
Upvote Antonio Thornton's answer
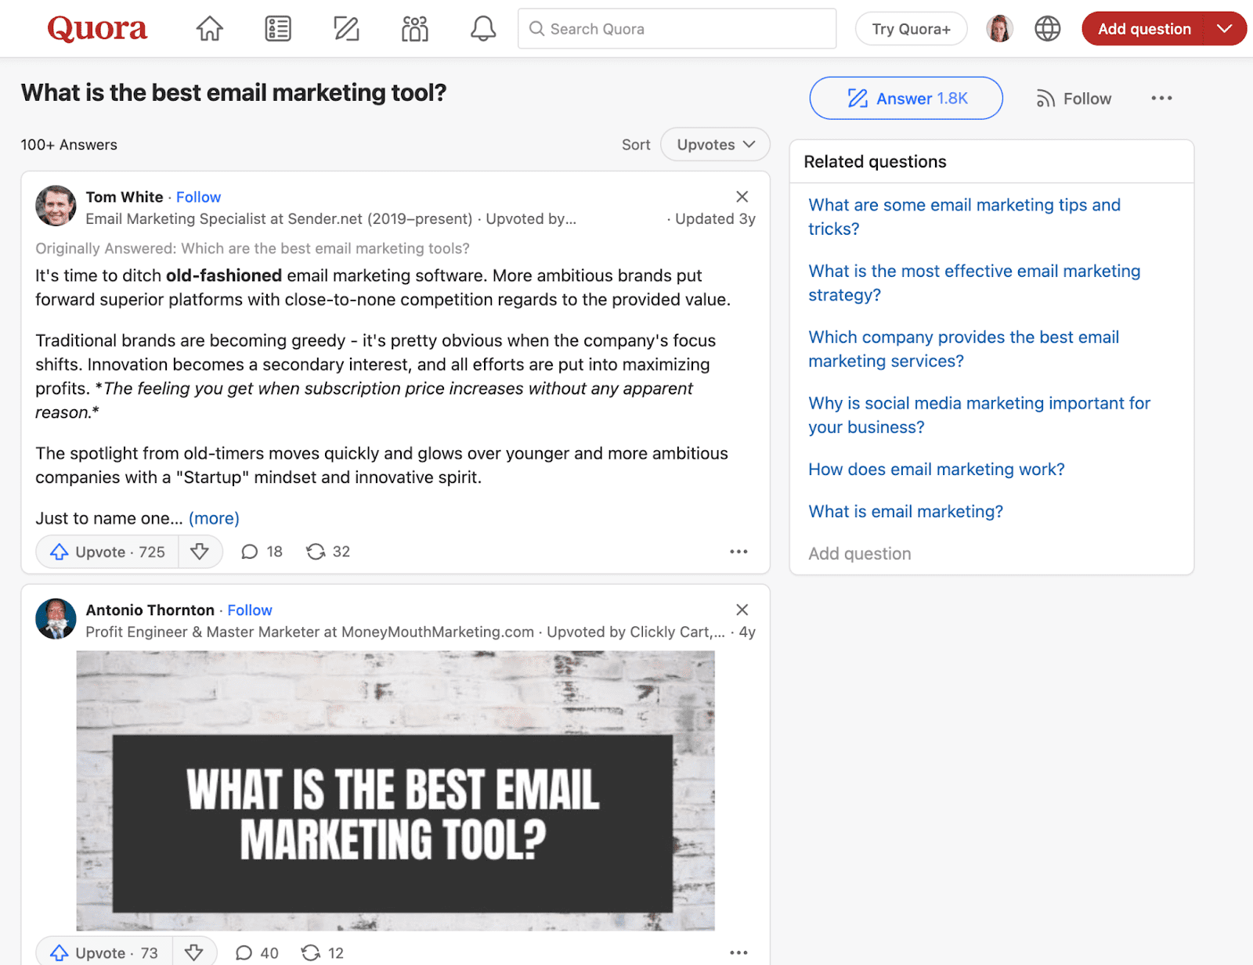coord(105,952)
